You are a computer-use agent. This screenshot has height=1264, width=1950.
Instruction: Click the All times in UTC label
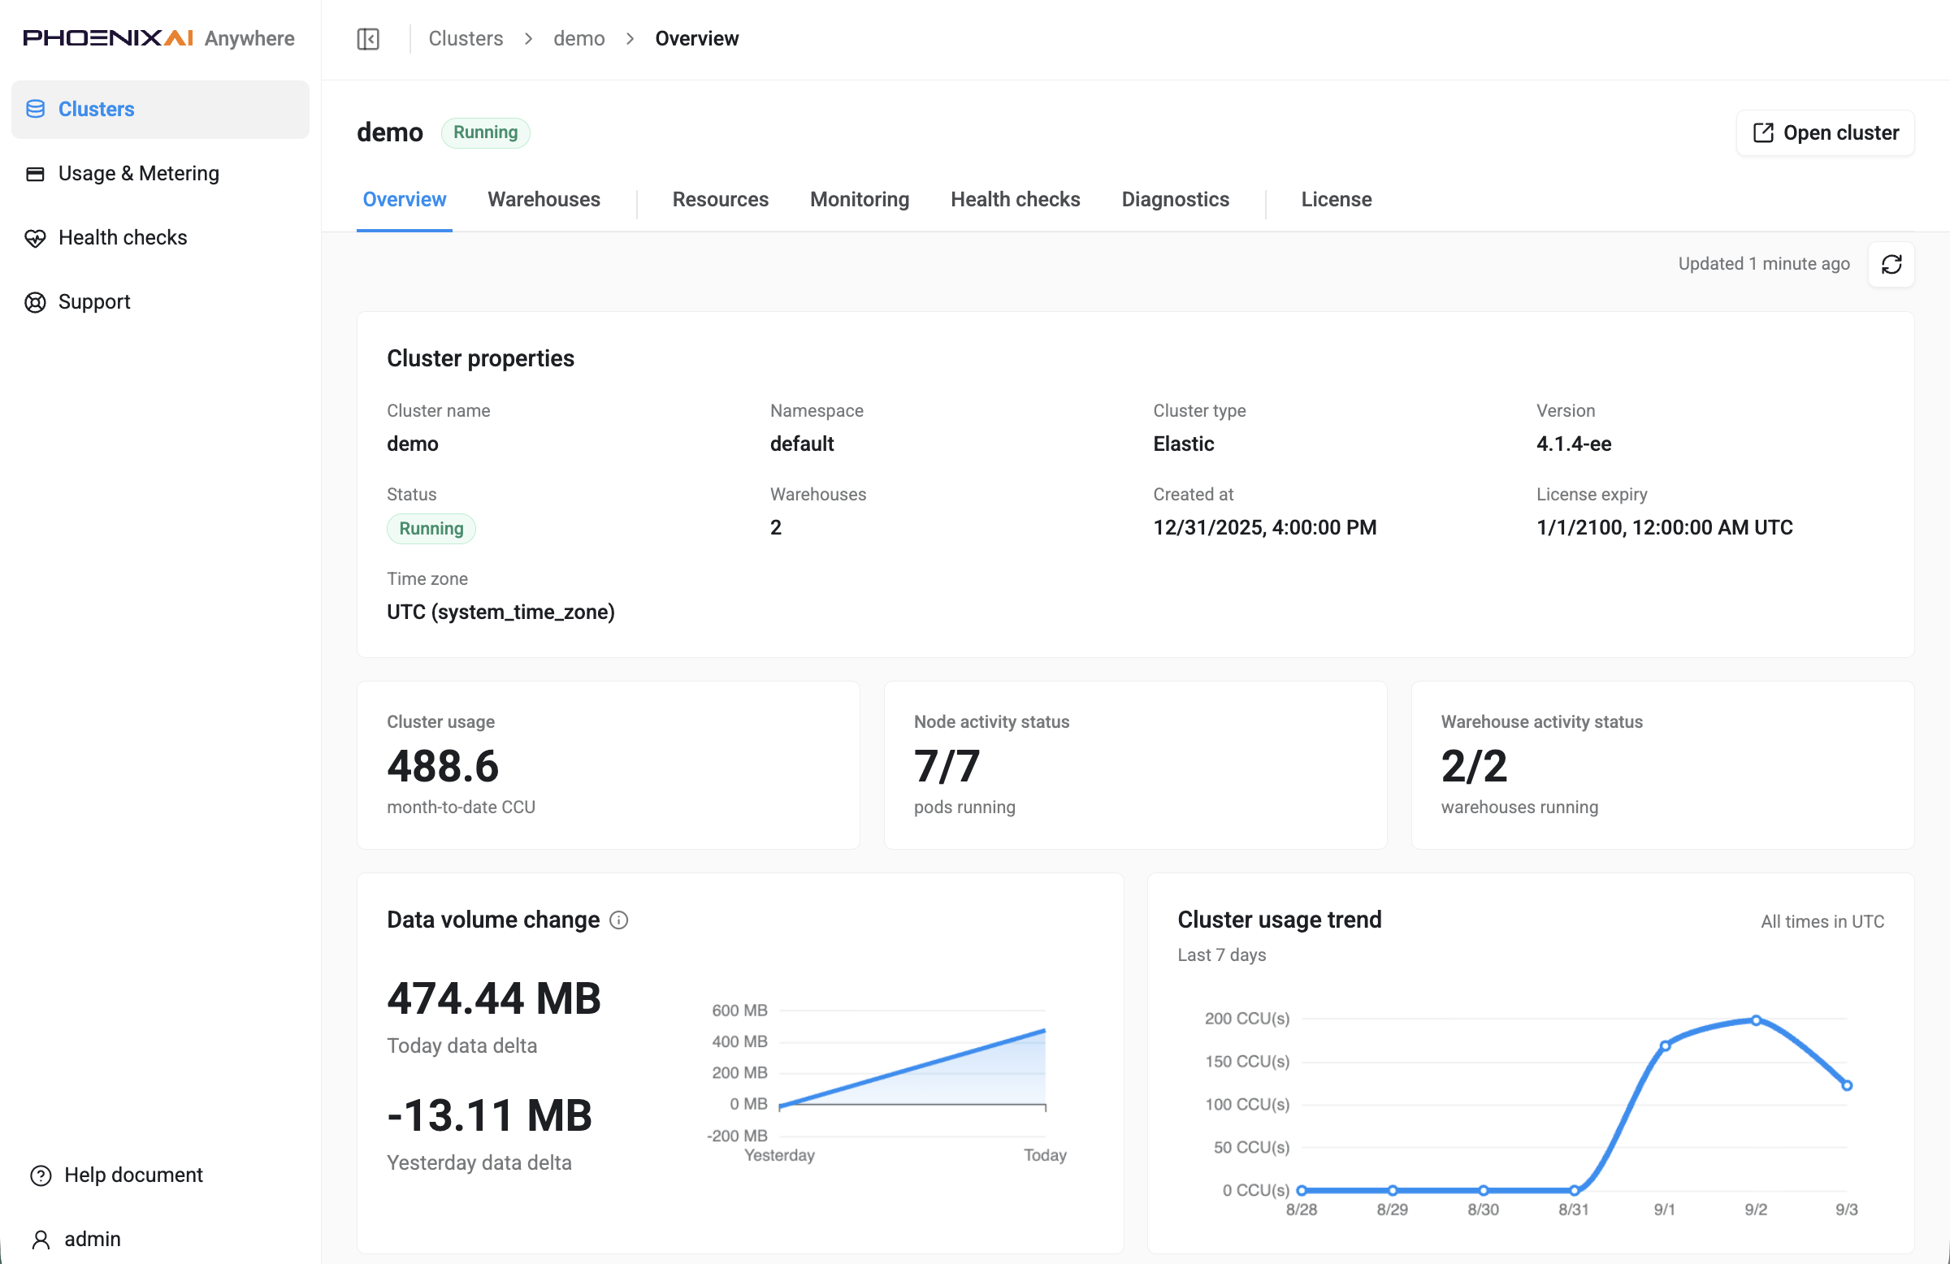[1822, 921]
